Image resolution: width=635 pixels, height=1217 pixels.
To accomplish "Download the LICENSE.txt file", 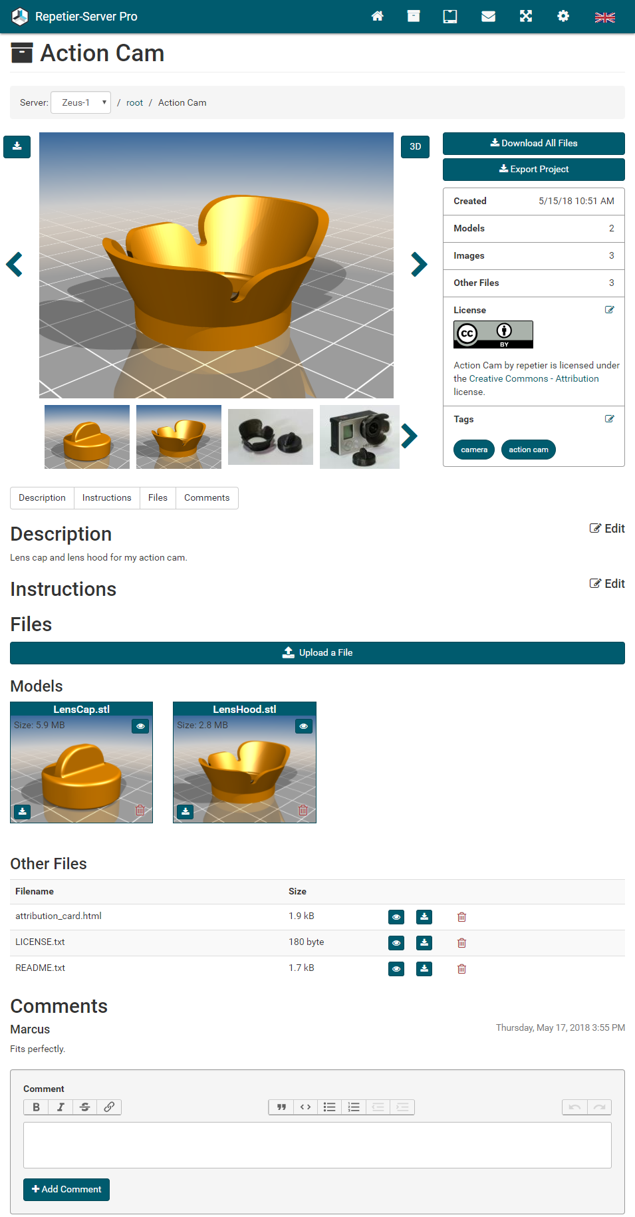I will click(x=424, y=943).
